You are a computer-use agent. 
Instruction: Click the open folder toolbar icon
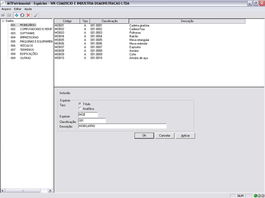(x=3, y=15)
